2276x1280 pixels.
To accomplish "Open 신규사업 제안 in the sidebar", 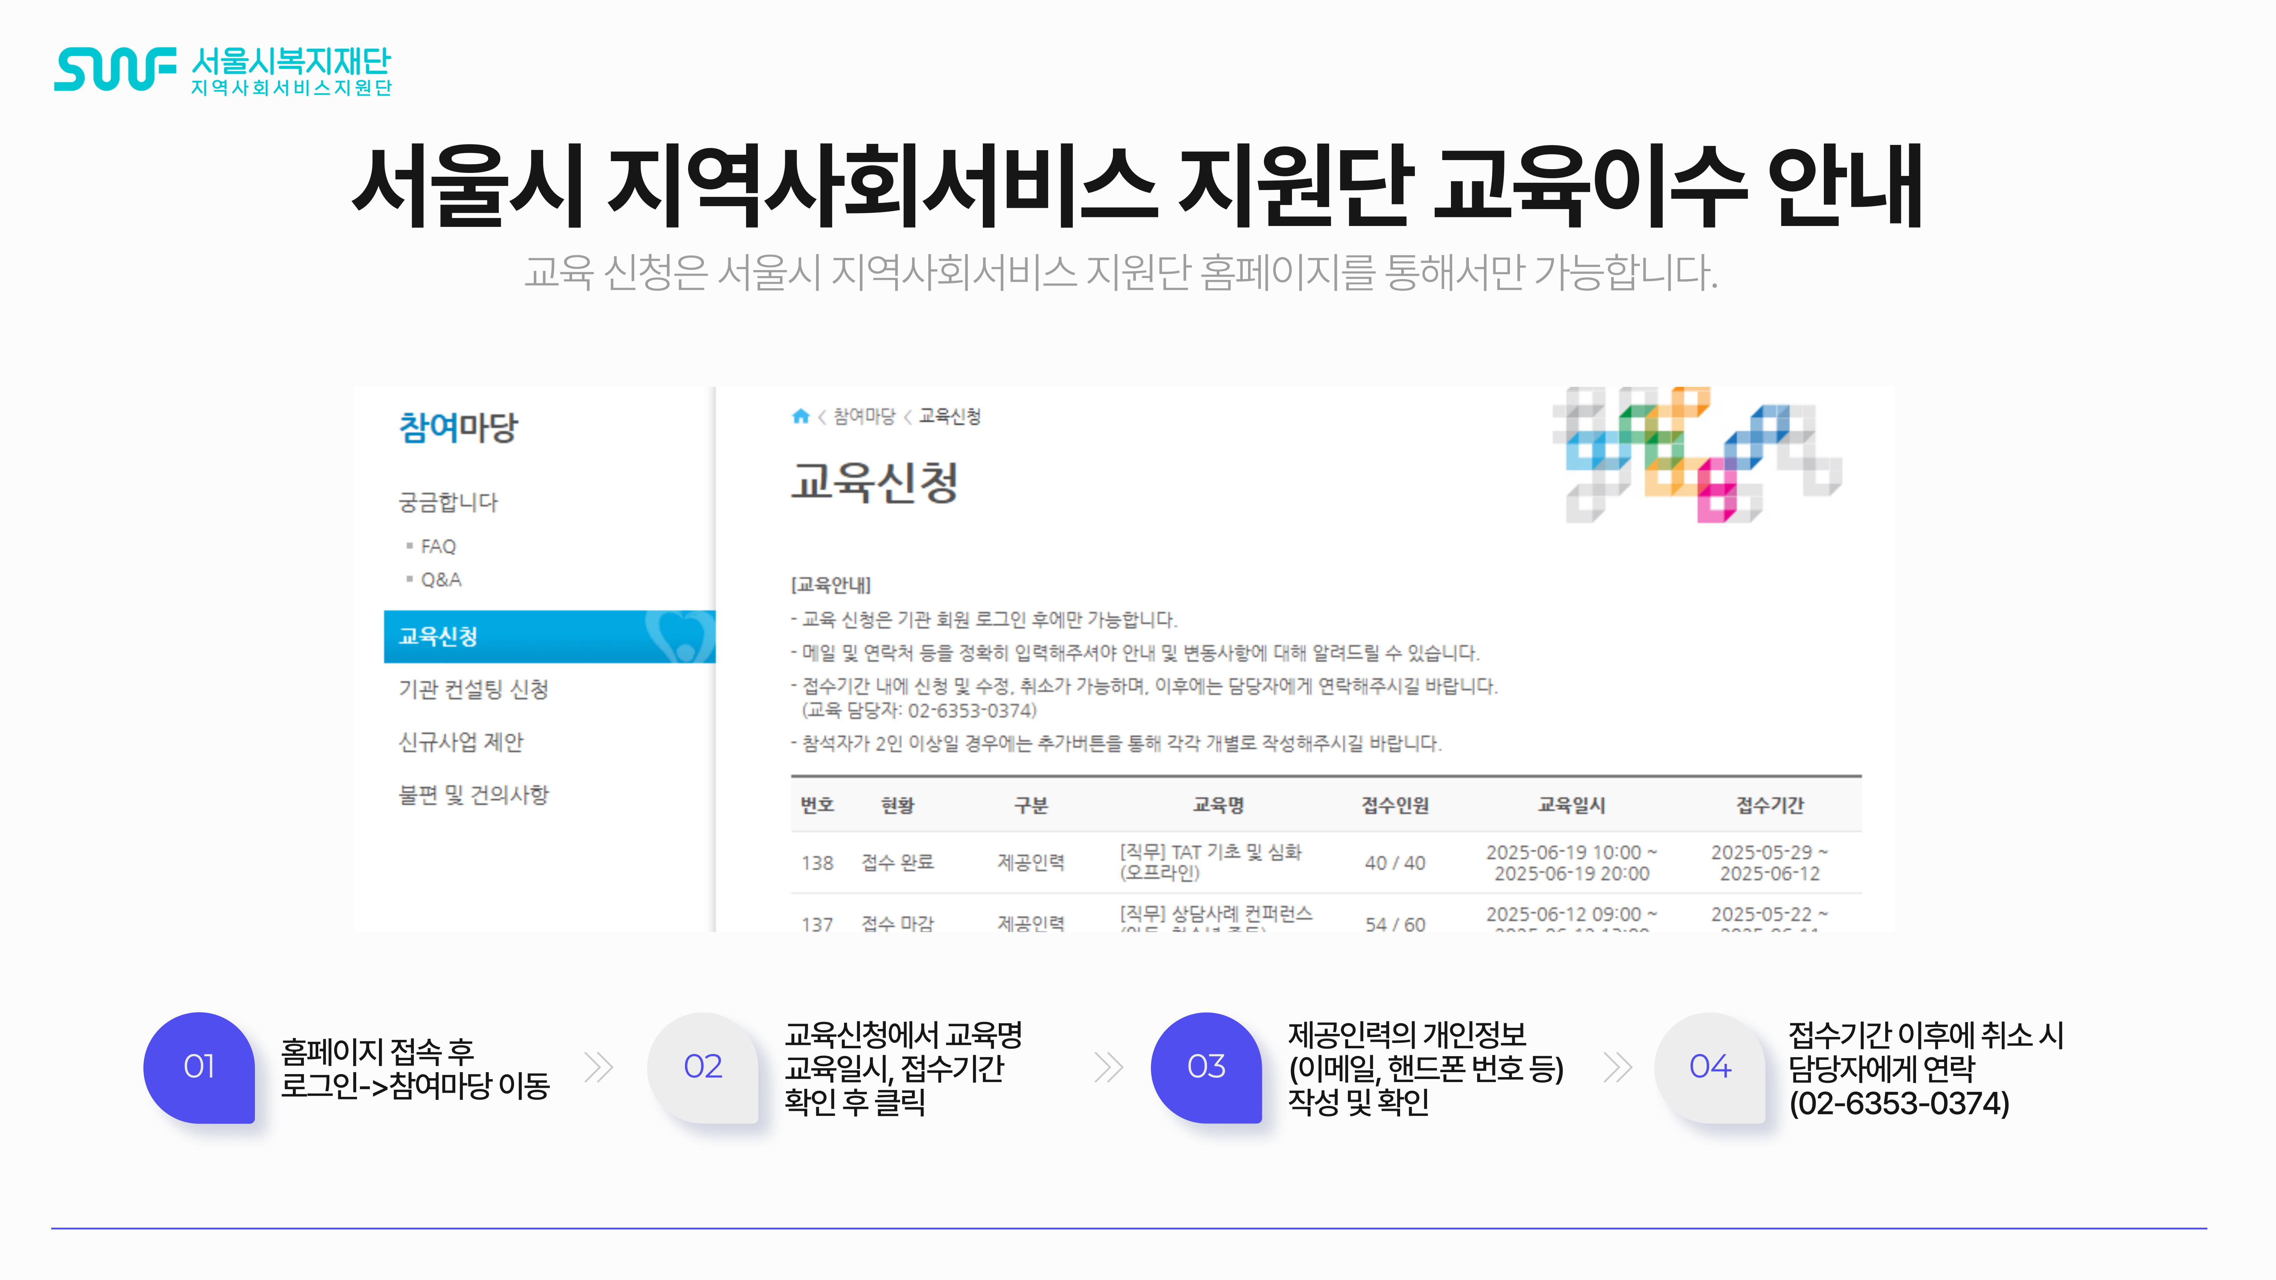I will [x=461, y=742].
